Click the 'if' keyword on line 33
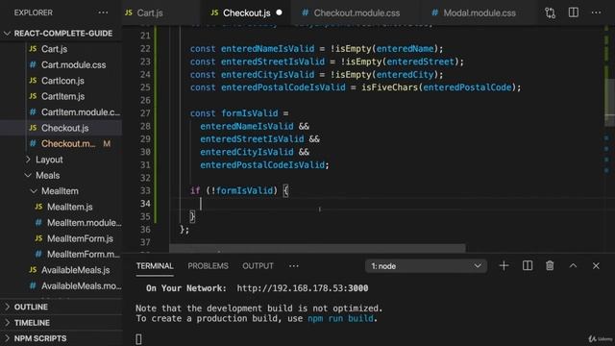615x346 pixels. [195, 190]
